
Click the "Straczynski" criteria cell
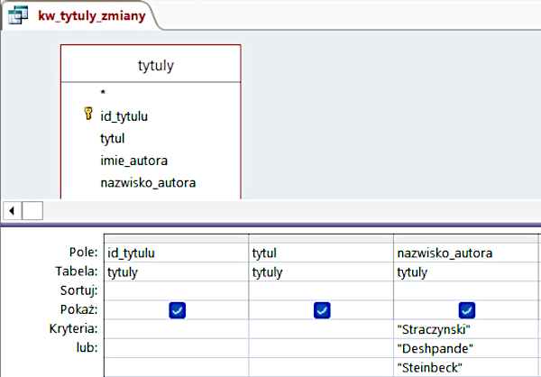coord(465,329)
